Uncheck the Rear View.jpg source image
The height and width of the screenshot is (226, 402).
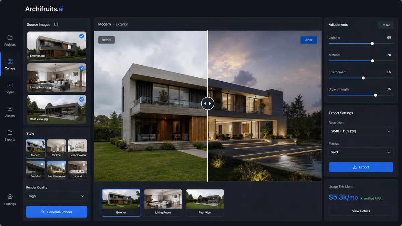coord(81,99)
